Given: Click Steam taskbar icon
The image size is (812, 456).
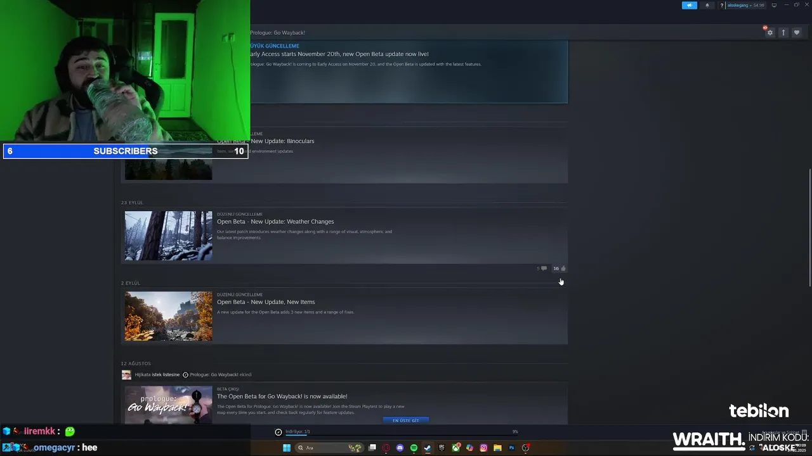Looking at the screenshot, I should pos(428,448).
